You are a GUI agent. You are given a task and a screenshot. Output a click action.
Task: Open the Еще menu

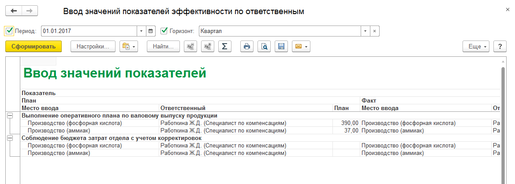tap(477, 46)
